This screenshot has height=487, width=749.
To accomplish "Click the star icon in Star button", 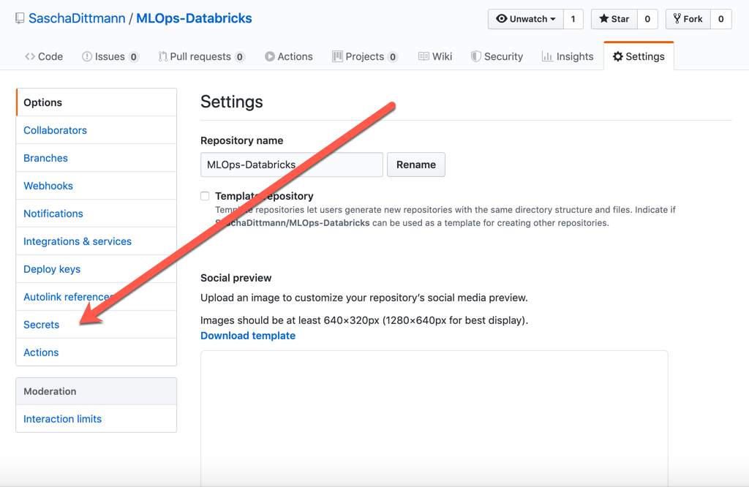I will 603,18.
